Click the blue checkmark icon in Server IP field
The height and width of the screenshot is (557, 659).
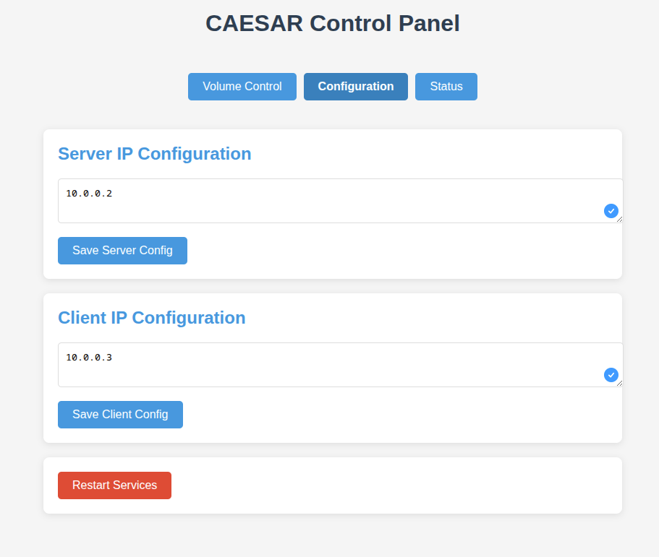pos(611,211)
